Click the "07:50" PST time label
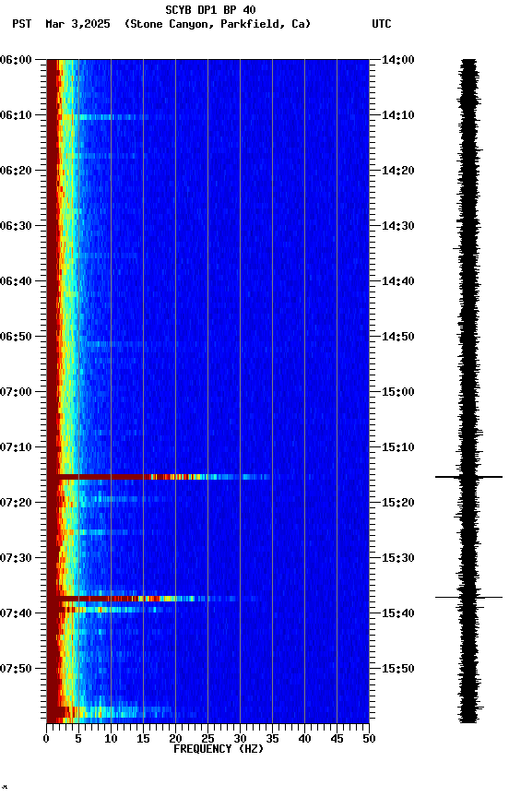The width and height of the screenshot is (509, 797). tap(16, 669)
